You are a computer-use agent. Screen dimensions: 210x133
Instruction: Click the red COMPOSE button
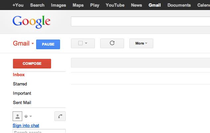[32, 64]
